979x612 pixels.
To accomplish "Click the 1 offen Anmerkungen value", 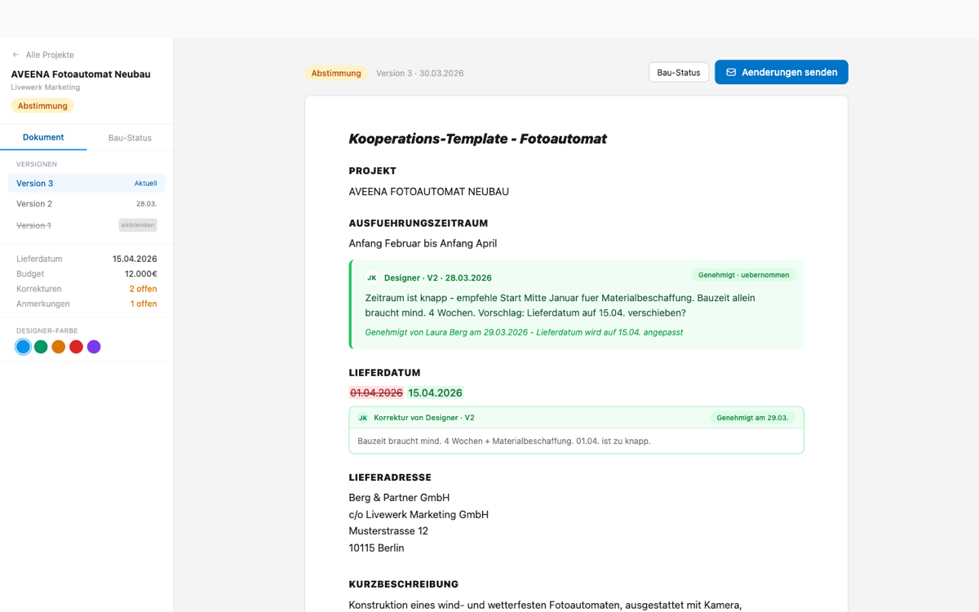I will coord(144,304).
